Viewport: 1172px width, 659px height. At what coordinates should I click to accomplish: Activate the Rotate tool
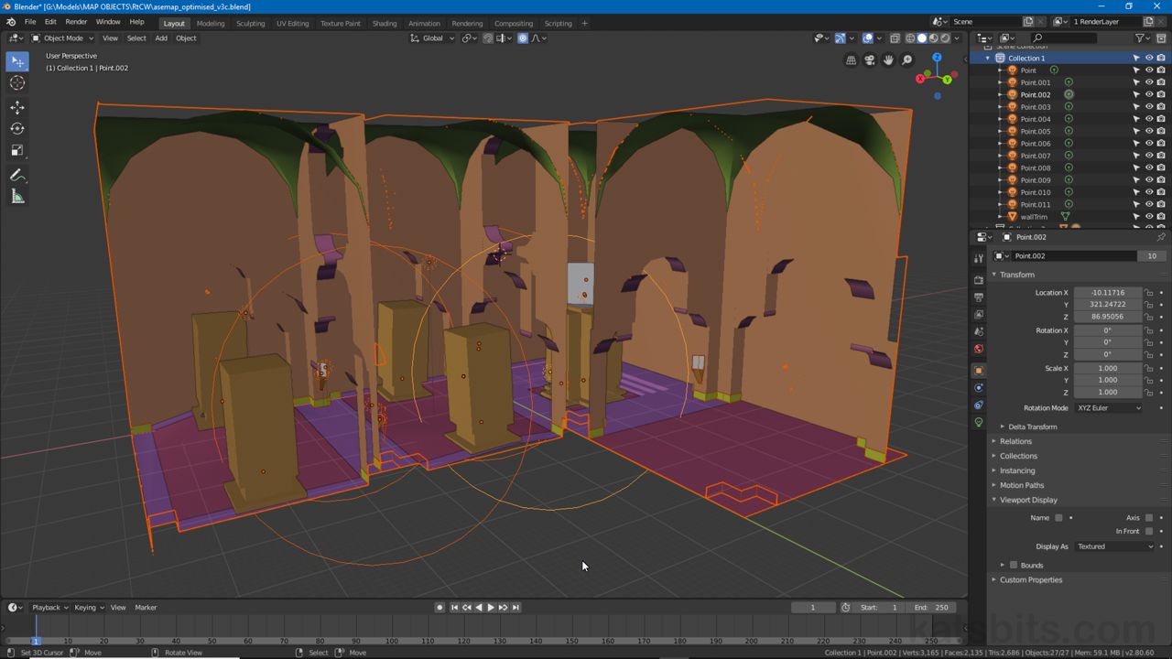coord(17,129)
